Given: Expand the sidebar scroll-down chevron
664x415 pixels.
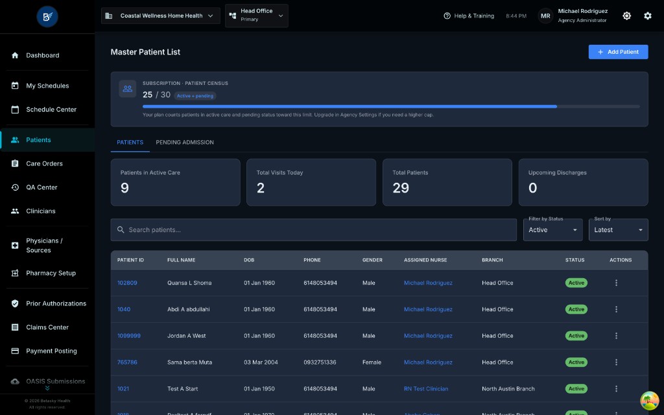Looking at the screenshot, I should (x=47, y=388).
